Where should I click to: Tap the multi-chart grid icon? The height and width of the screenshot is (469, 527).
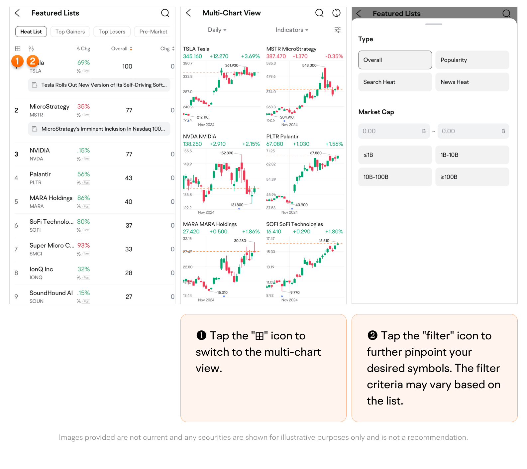coord(18,49)
